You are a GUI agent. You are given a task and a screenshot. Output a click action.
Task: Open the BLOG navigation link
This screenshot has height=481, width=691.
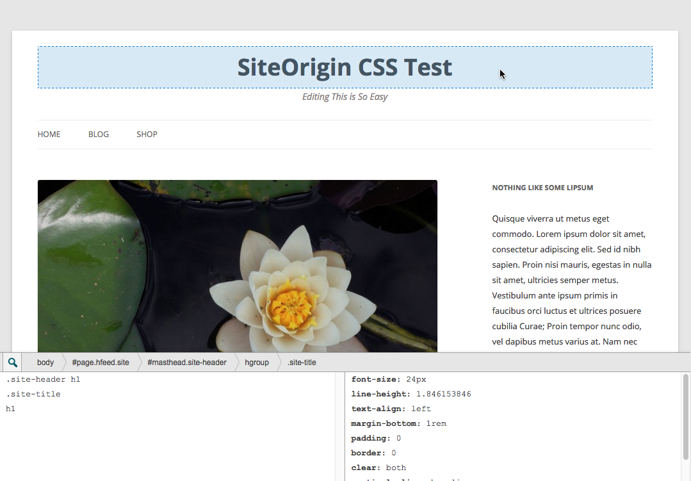[99, 134]
